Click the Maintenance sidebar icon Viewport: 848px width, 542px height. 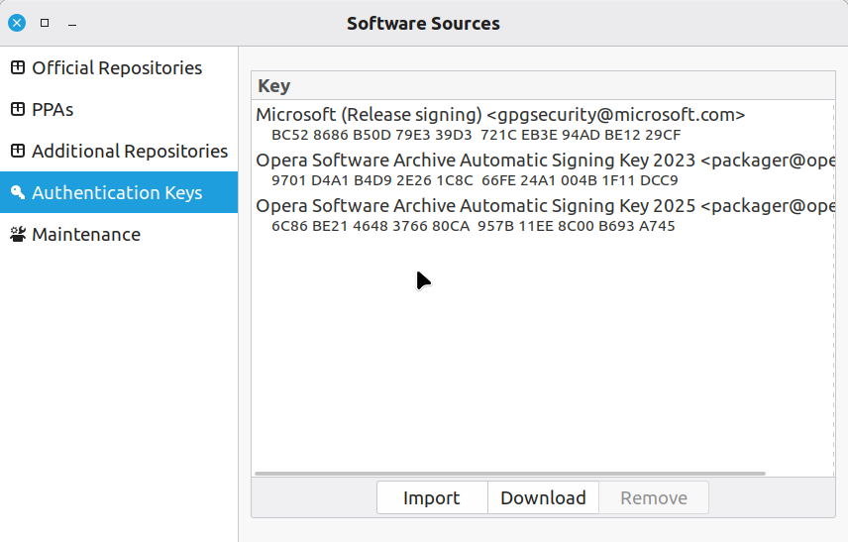(18, 234)
